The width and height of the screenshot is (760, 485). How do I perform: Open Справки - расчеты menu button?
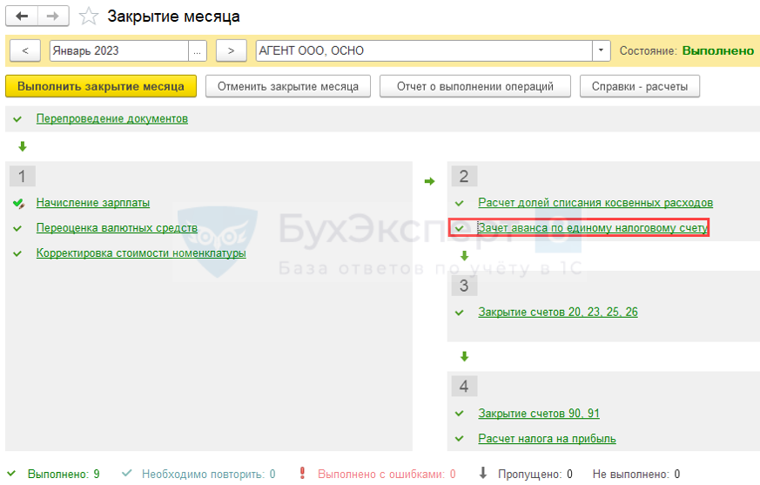point(640,86)
